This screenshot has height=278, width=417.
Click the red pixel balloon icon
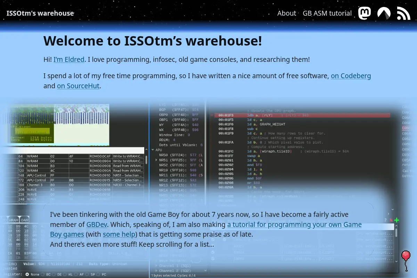click(406, 261)
